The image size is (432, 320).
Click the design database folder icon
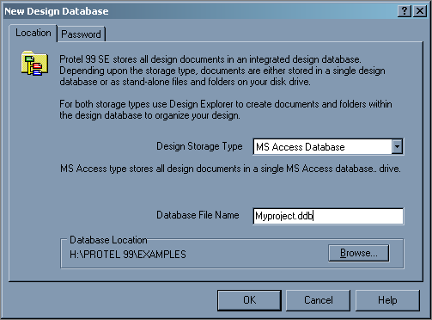point(34,63)
